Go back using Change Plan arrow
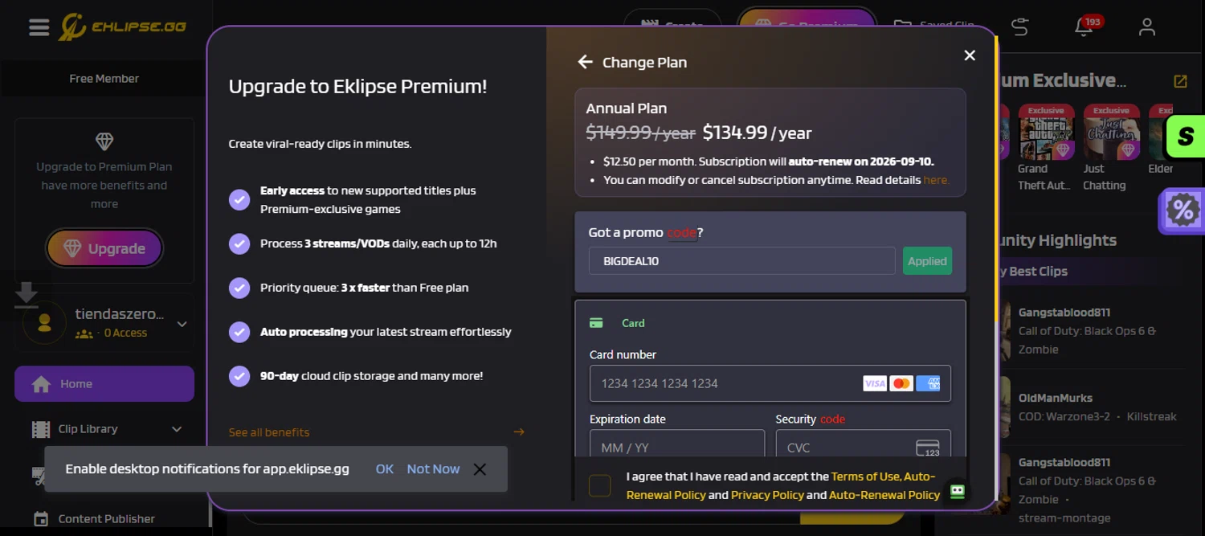The width and height of the screenshot is (1205, 536). click(585, 62)
